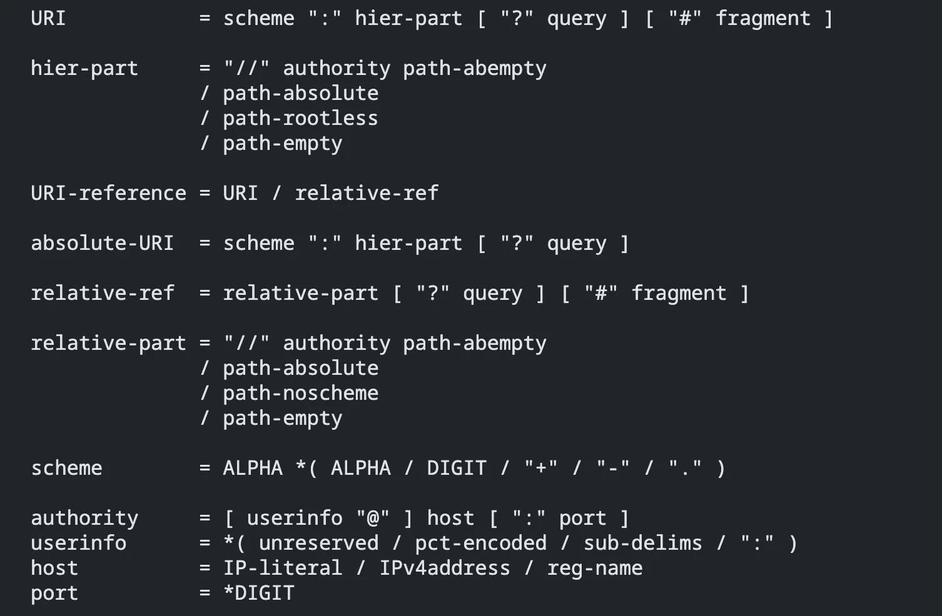Click "ALPHA" right after scheme's equals sign
The width and height of the screenshot is (942, 616).
(253, 468)
